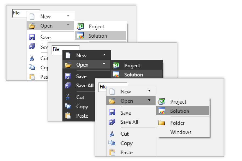
Task: Choose Windows in the front Open submenu
Action: click(x=181, y=132)
